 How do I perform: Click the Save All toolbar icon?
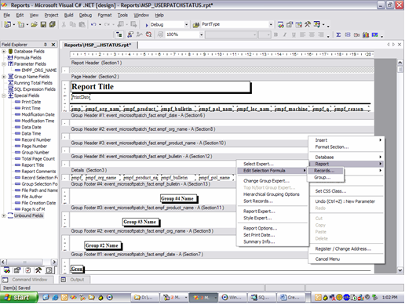tap(53, 24)
